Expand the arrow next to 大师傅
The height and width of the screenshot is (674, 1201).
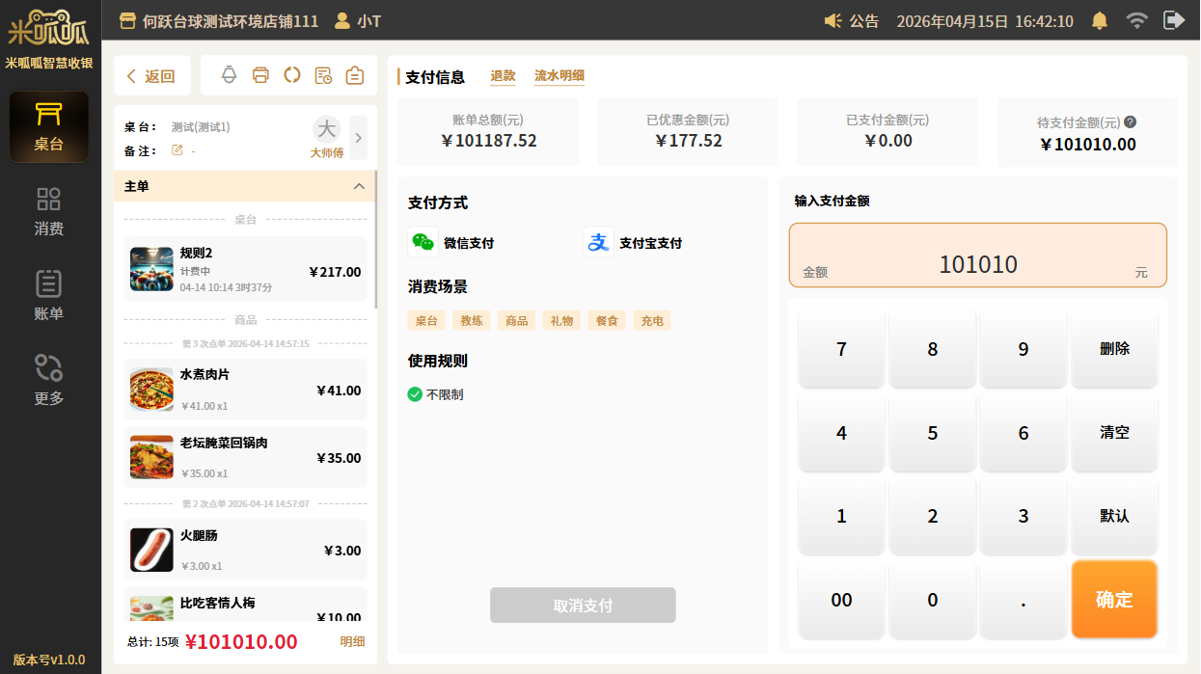(358, 138)
